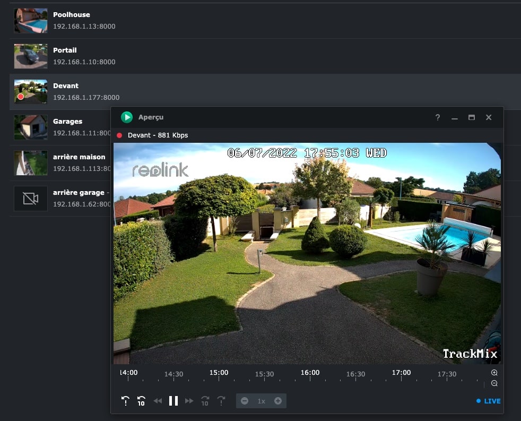The width and height of the screenshot is (521, 421).
Task: Jump to 17:30 on the timeline
Action: (x=447, y=374)
